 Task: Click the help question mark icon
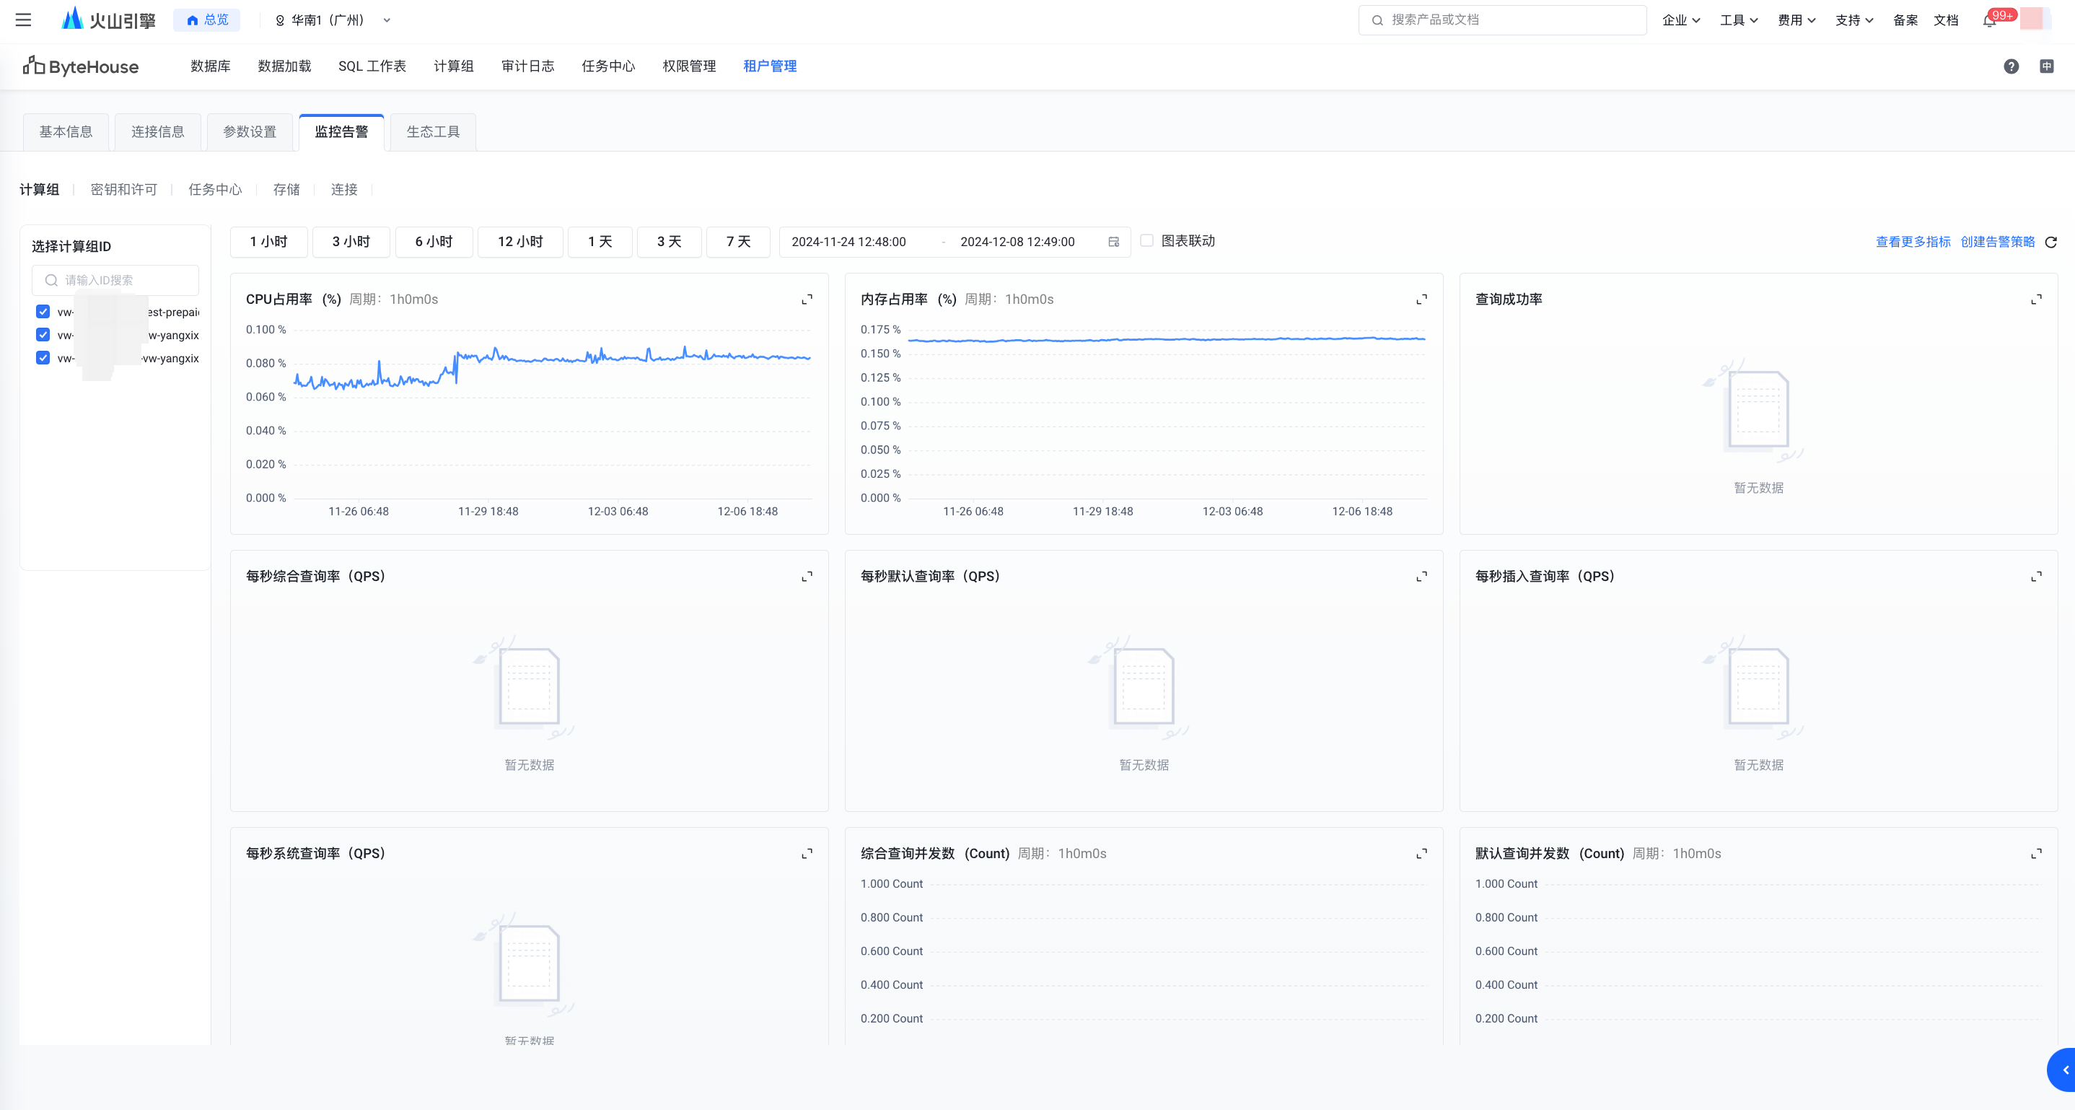pos(2011,66)
